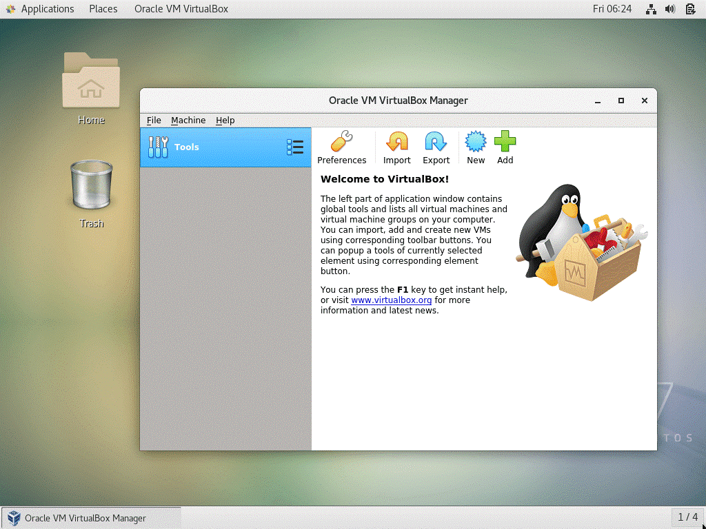706x529 pixels.
Task: Open the Places menu
Action: coord(103,9)
